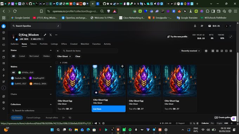239x134 pixels.
Task: Open notifications bell in OpenSea header
Action: click(x=195, y=26)
